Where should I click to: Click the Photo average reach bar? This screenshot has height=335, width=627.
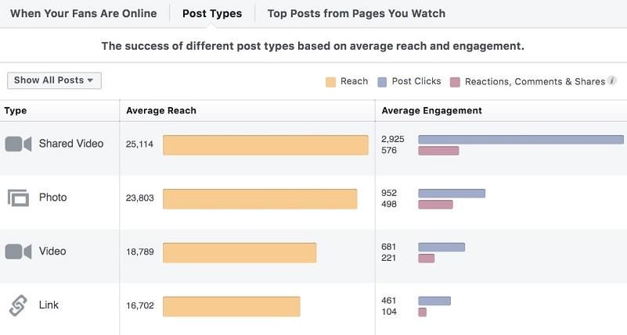pyautogui.click(x=260, y=199)
